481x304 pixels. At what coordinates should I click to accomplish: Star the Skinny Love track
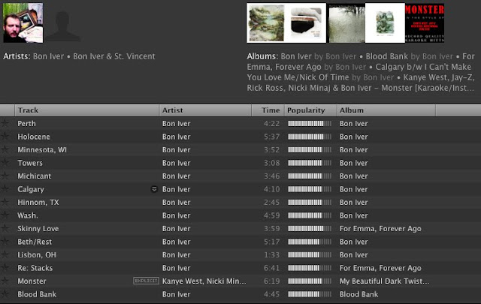5,228
